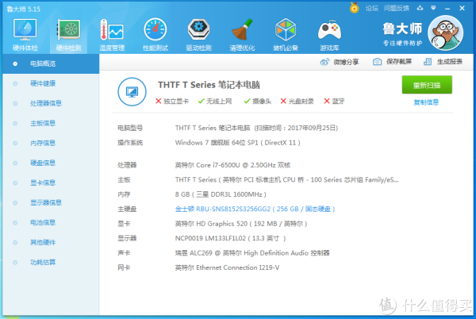Click HD Graphics 520 graphics card text
This screenshot has height=319, width=476.
click(x=241, y=224)
